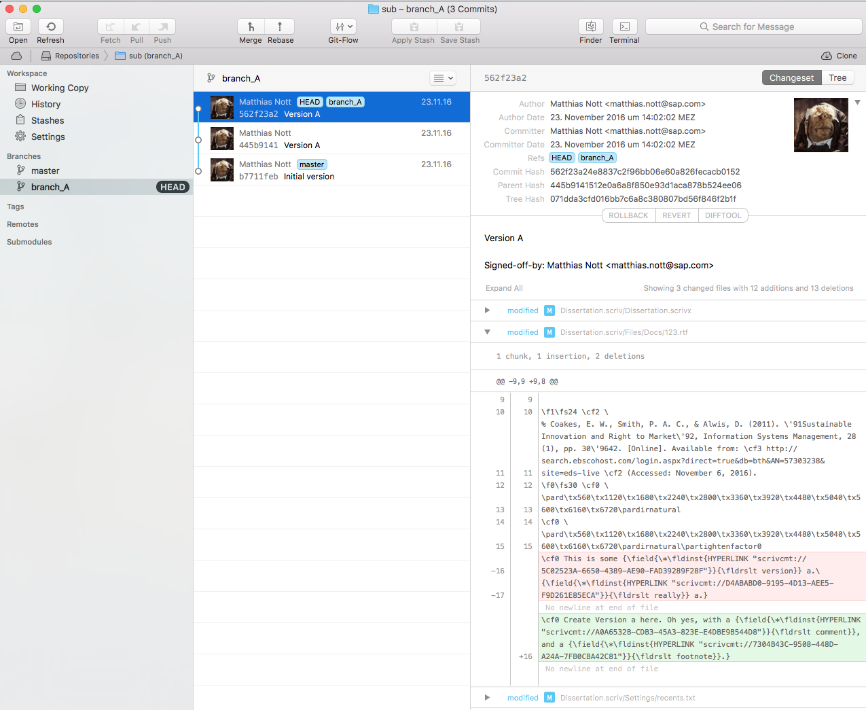The width and height of the screenshot is (866, 710).
Task: Open a repository with the Open icon
Action: coord(18,26)
